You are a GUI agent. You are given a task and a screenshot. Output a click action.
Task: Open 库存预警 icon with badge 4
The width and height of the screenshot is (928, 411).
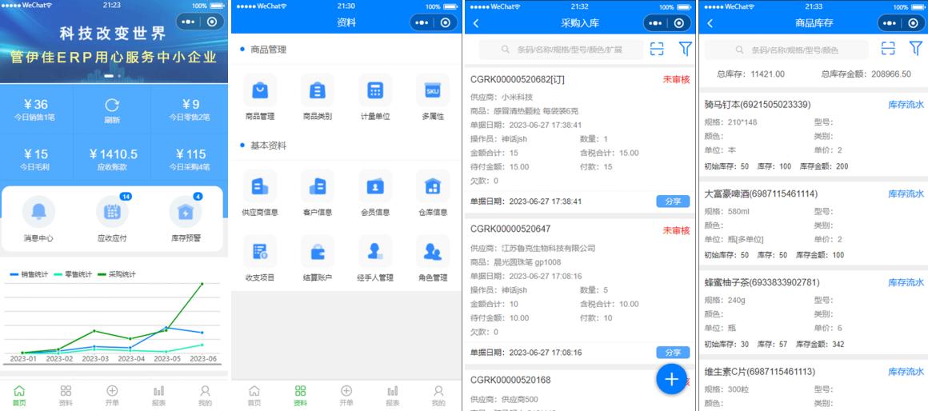click(185, 212)
